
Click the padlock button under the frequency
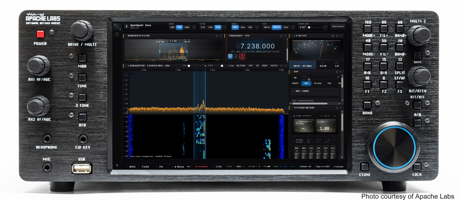[236, 56]
